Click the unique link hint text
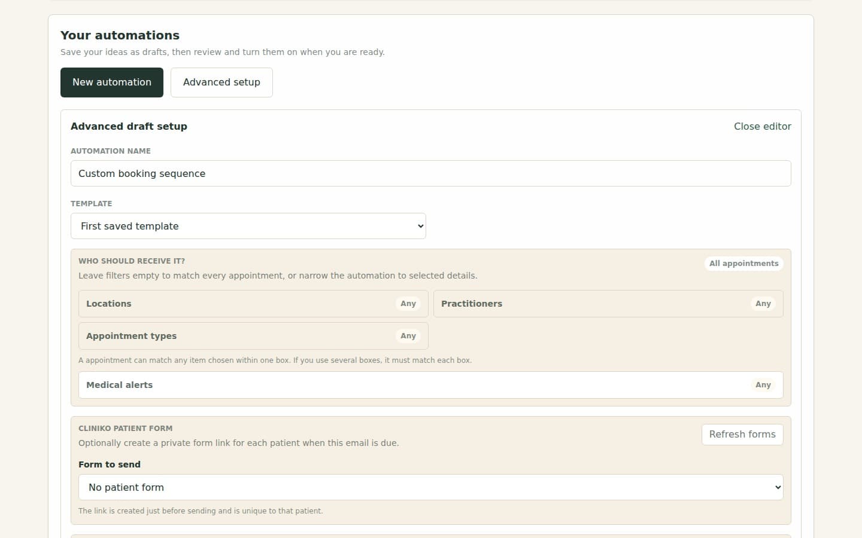The image size is (862, 538). tap(201, 511)
